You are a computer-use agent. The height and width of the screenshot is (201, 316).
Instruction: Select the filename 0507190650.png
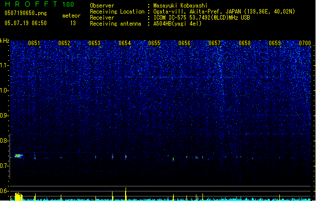26,13
